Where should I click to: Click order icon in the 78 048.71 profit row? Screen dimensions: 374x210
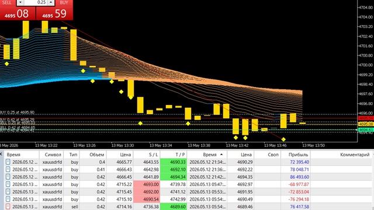(8, 170)
